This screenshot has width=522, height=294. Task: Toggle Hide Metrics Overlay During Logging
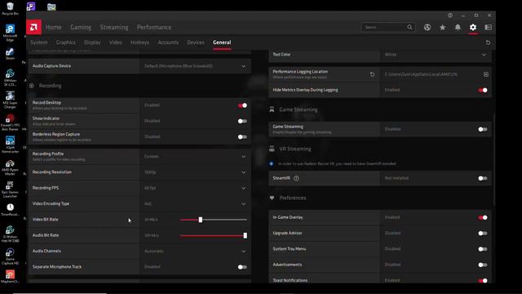(483, 90)
